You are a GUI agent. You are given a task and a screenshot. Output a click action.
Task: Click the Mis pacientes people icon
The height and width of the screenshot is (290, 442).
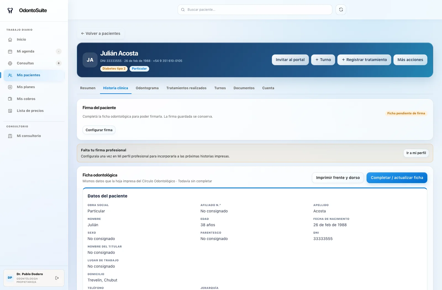pyautogui.click(x=10, y=75)
